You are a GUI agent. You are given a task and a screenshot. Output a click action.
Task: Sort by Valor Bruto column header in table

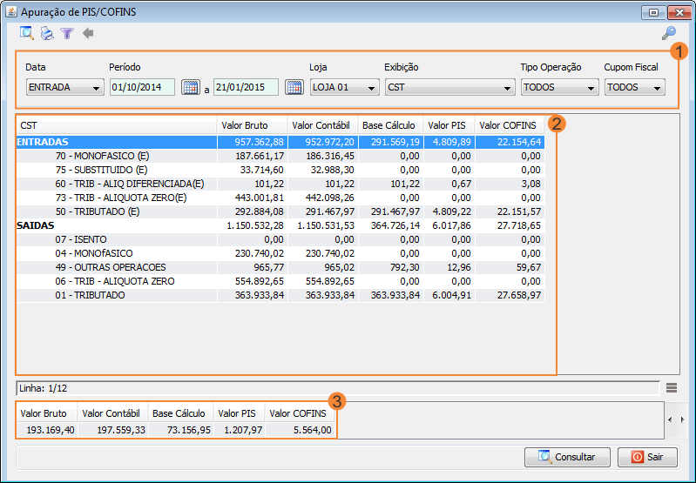pos(252,125)
